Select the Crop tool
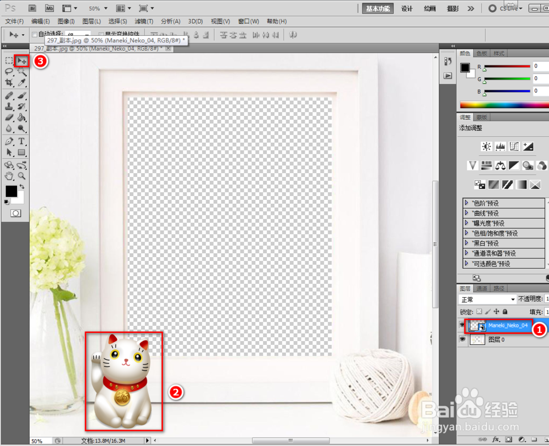 point(9,83)
